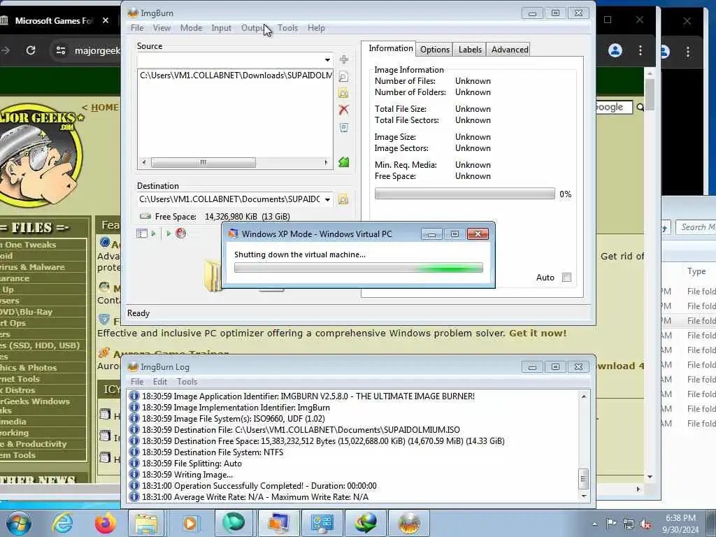
Task: Open Windows Virtual PC taskbar icon
Action: [278, 523]
